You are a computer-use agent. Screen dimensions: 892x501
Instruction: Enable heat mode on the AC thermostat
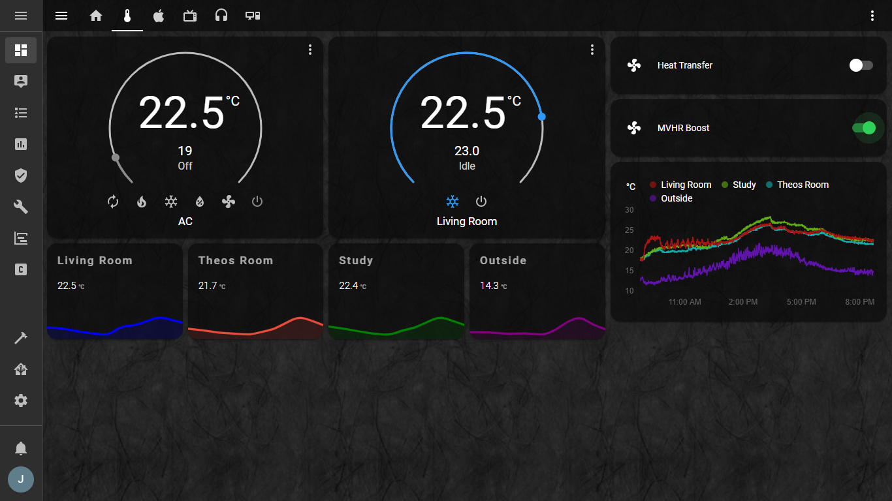click(x=142, y=202)
